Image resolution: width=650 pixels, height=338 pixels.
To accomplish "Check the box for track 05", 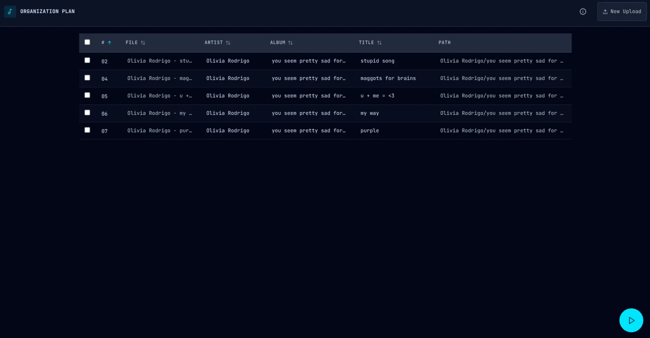I will [87, 95].
